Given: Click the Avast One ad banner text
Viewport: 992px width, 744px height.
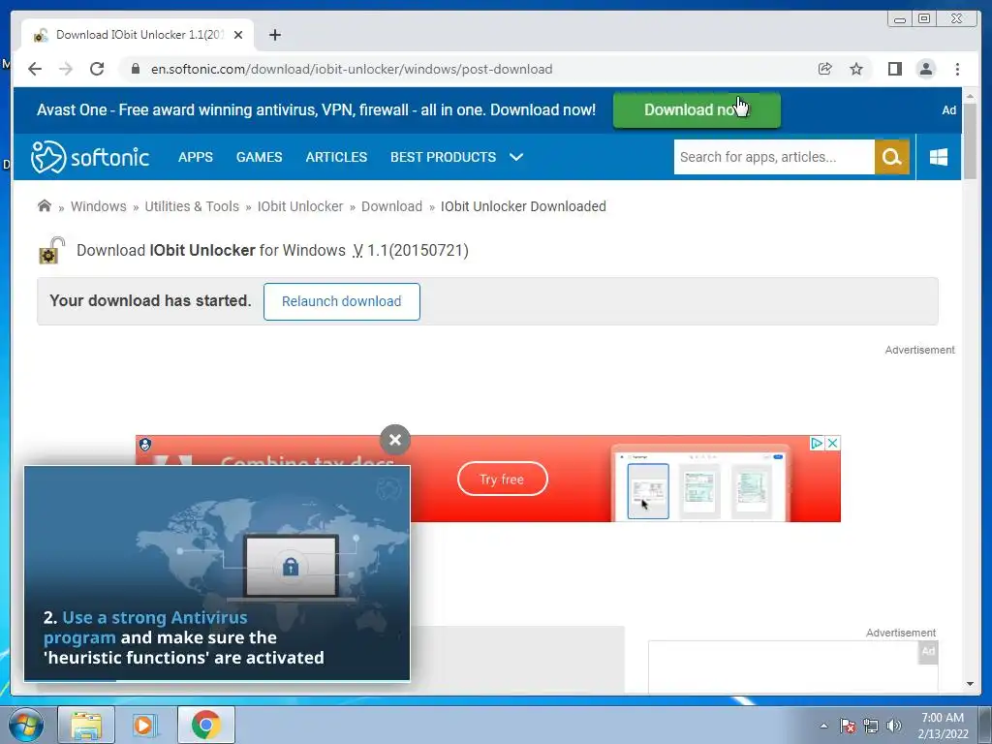Looking at the screenshot, I should click(317, 110).
